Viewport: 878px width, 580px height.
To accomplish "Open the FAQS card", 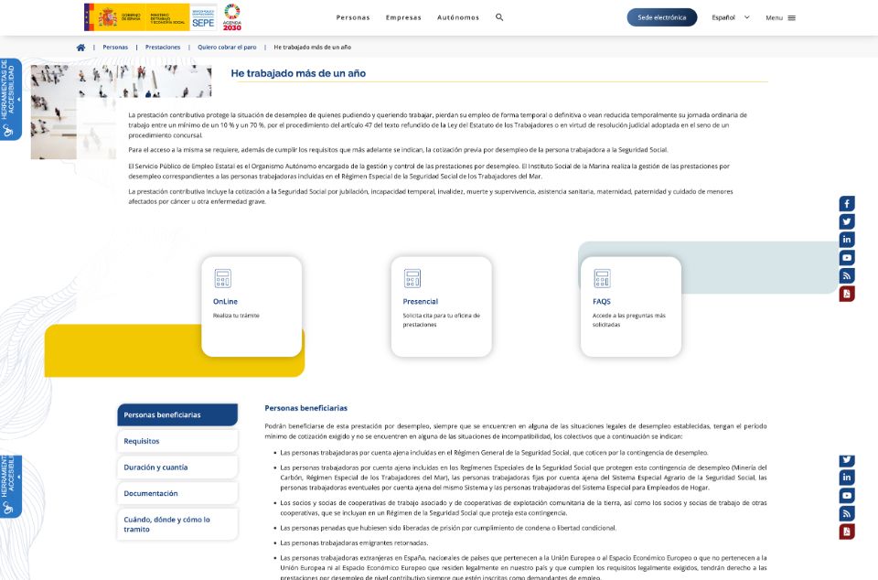I will pos(630,306).
